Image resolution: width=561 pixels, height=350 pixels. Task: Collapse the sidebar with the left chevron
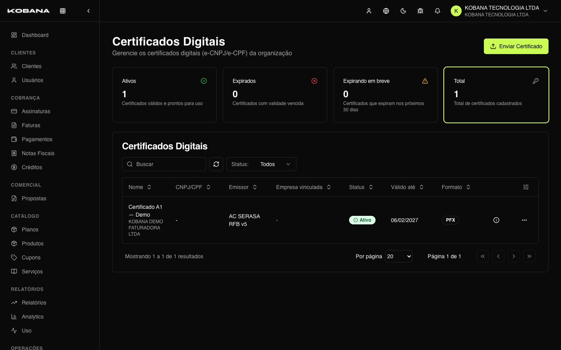[x=88, y=11]
